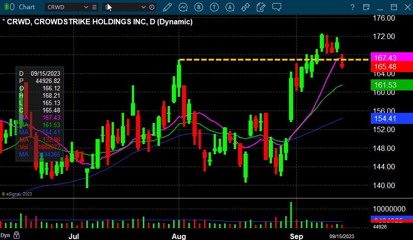Click the up-down arrows trade icon
413x240 pixels.
point(245,7)
